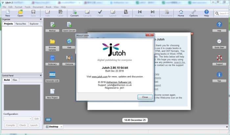The width and height of the screenshot is (230, 135).
Task: Click the Search field in toolbar
Action: [221, 13]
